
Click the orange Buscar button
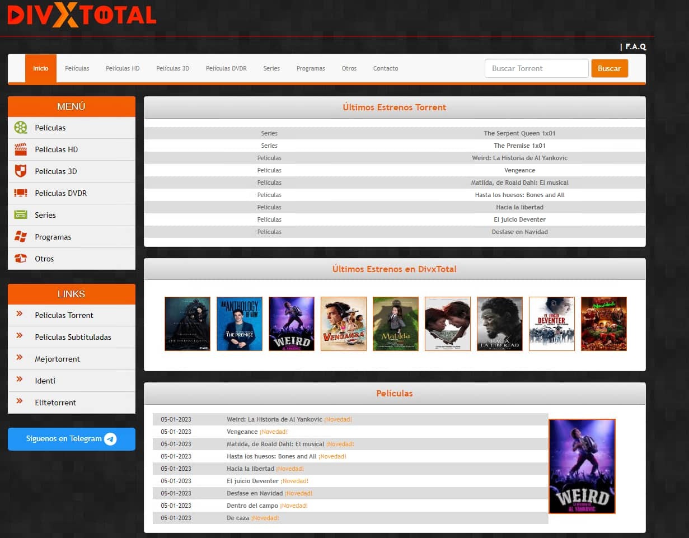(x=610, y=68)
